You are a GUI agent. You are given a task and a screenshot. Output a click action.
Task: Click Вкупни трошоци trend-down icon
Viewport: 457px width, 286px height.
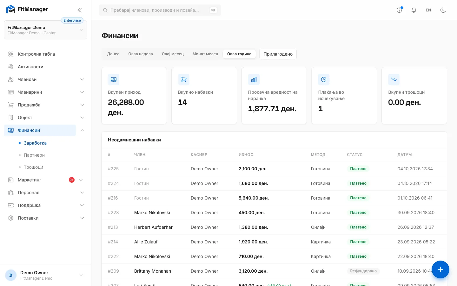[x=394, y=79]
